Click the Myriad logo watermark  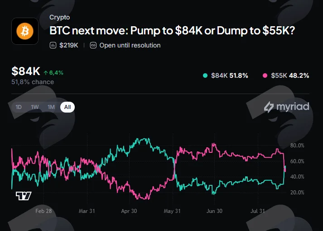coord(287,107)
